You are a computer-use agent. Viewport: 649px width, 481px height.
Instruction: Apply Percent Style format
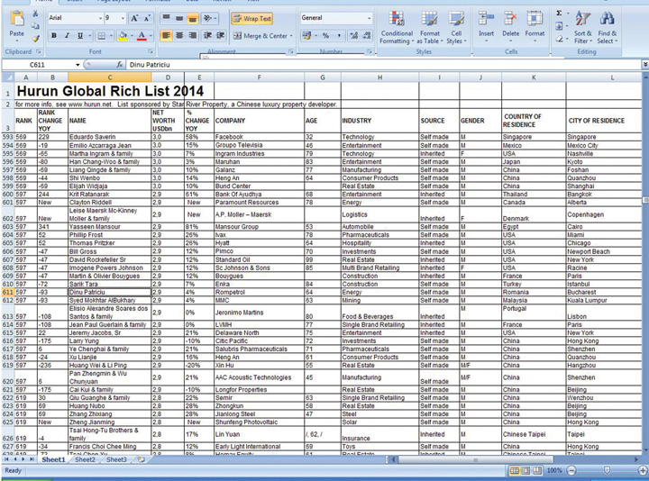pos(325,36)
